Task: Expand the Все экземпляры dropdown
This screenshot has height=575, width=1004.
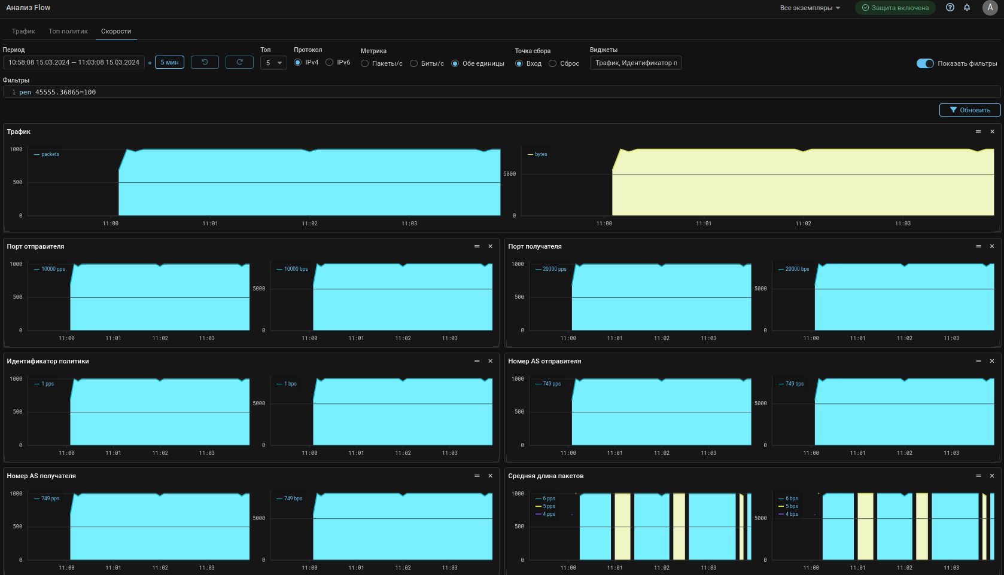Action: [810, 8]
